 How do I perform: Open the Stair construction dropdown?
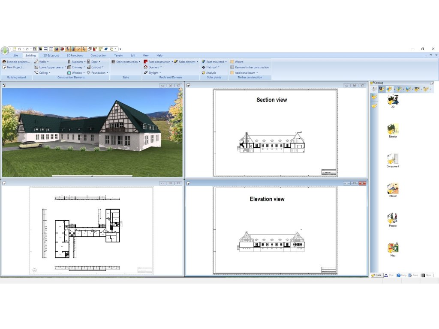(x=127, y=62)
